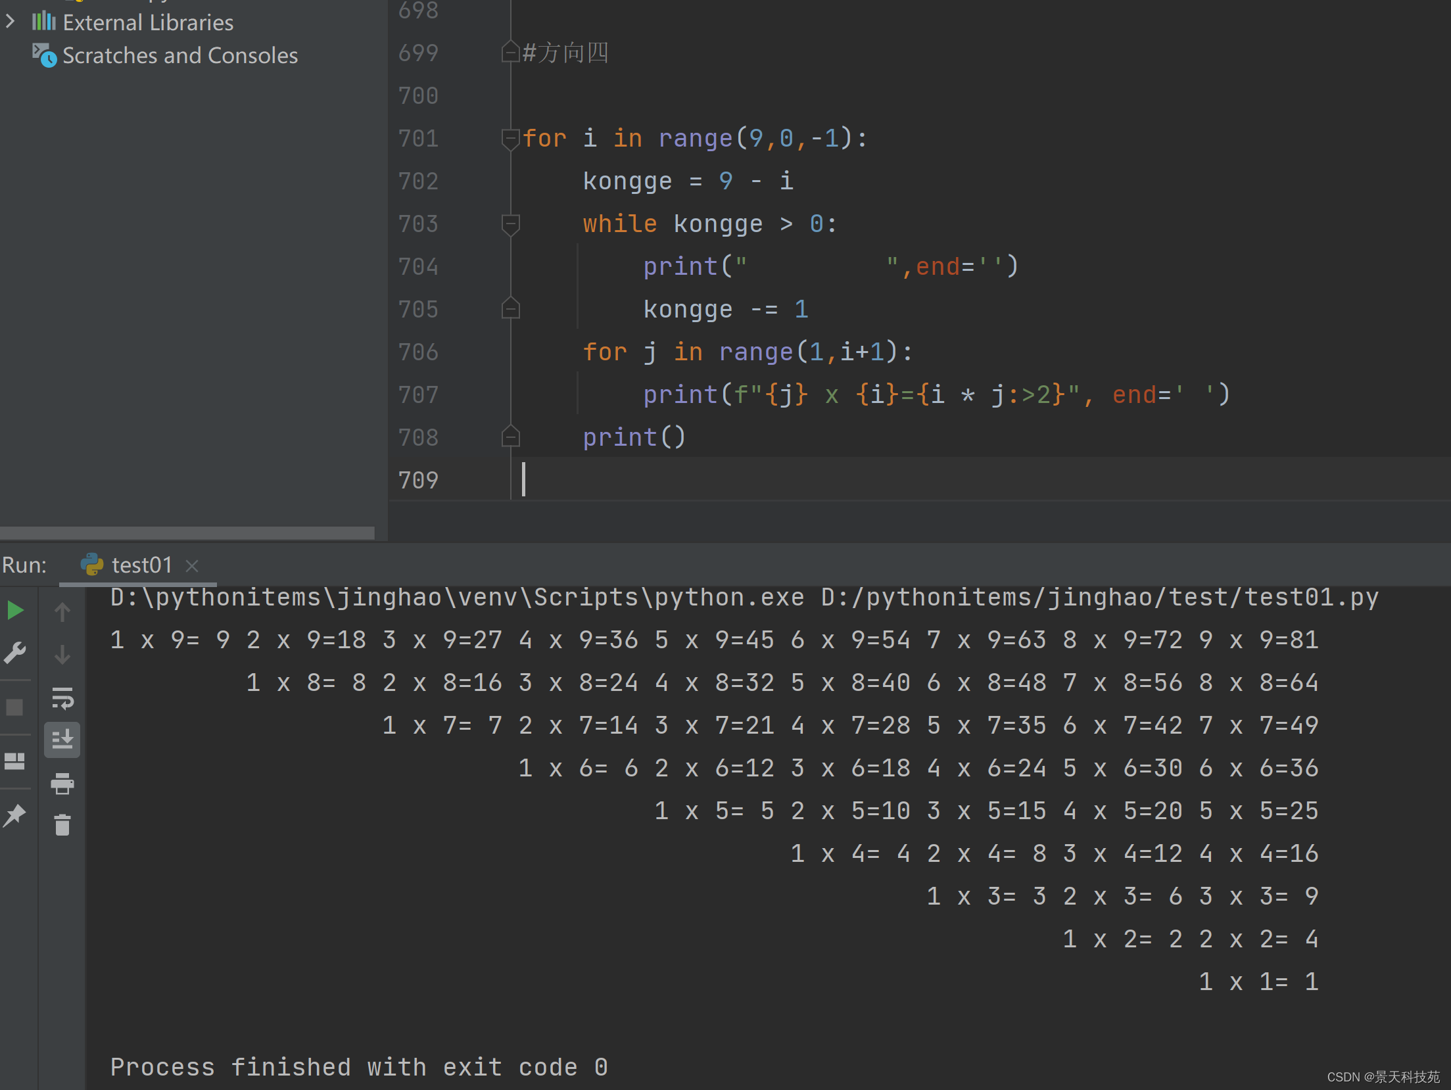Screen dimensions: 1451x1090
Task: Click the range(9,0,-1) call on line 701
Action: [755, 138]
